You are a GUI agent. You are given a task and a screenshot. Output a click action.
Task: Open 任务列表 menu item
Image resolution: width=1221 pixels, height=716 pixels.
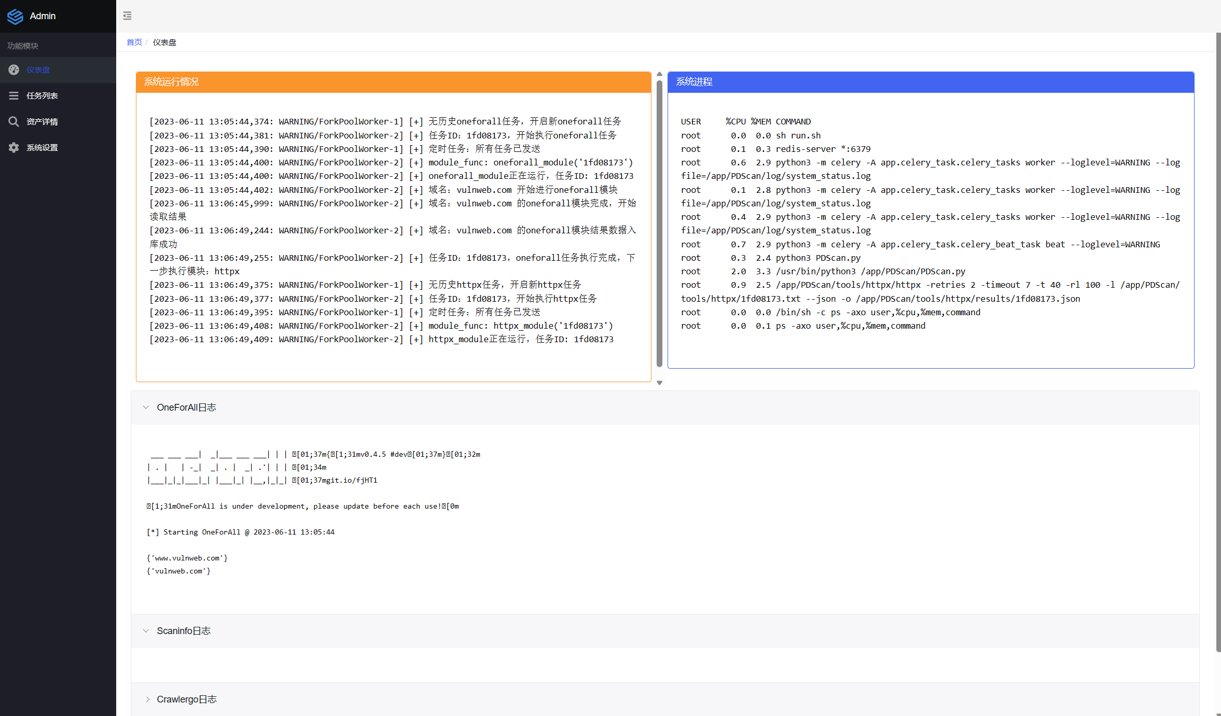[x=58, y=95]
